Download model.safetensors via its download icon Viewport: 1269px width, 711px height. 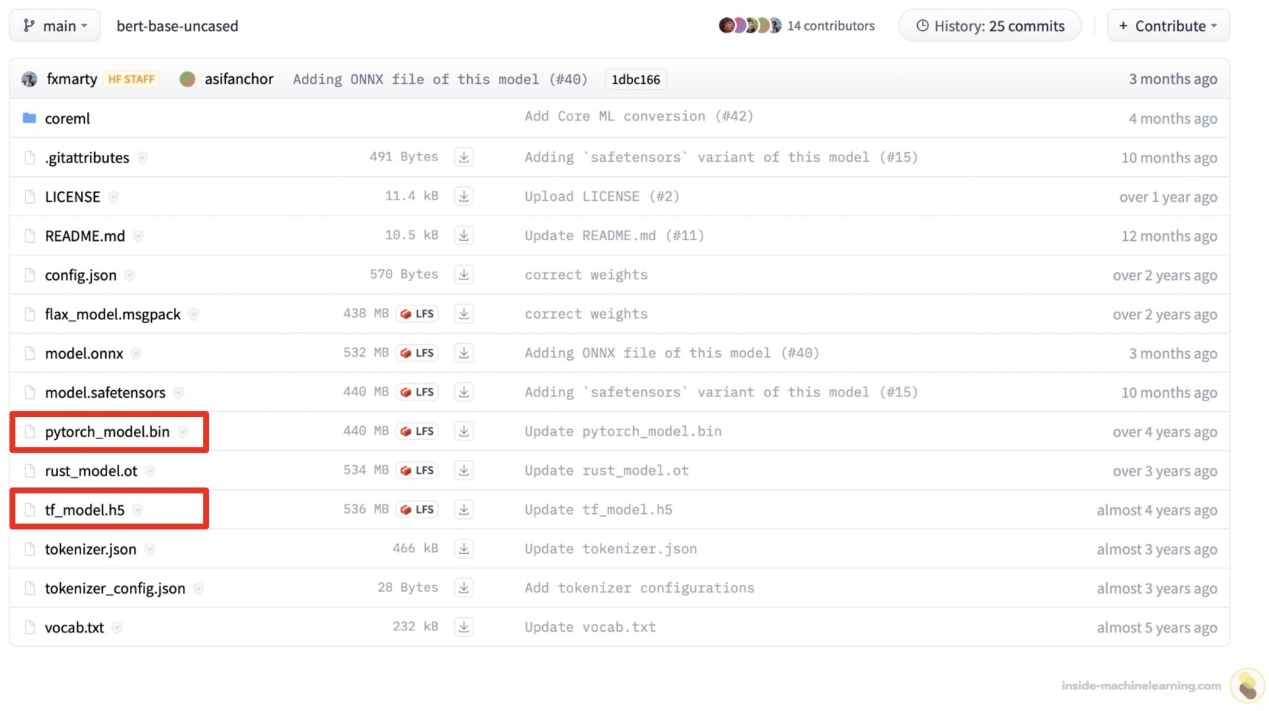click(463, 392)
